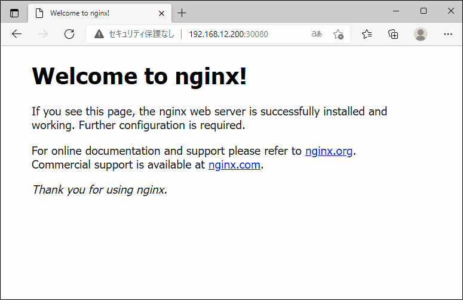Close the 'Welcome to nginx!' tab
Viewport: 463px width, 300px height.
point(161,13)
